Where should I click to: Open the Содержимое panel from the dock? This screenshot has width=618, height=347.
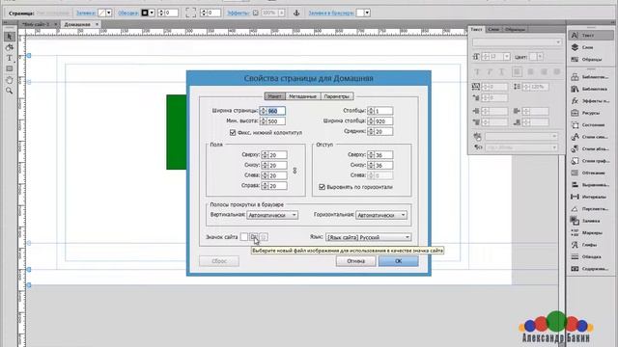[x=590, y=269]
